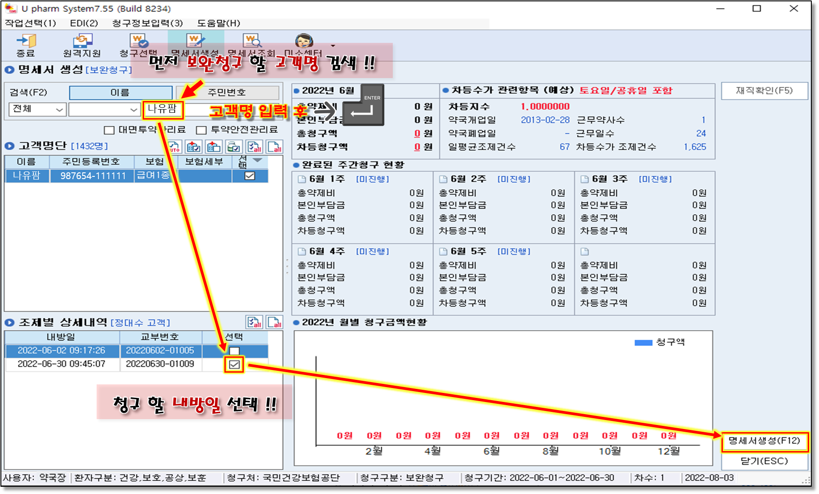Expand the arrow next to 미수센터 toolbar

(333, 46)
